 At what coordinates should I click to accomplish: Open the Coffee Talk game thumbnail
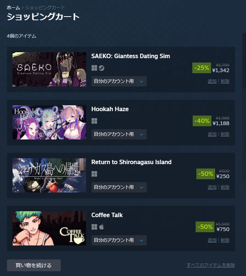point(49,228)
